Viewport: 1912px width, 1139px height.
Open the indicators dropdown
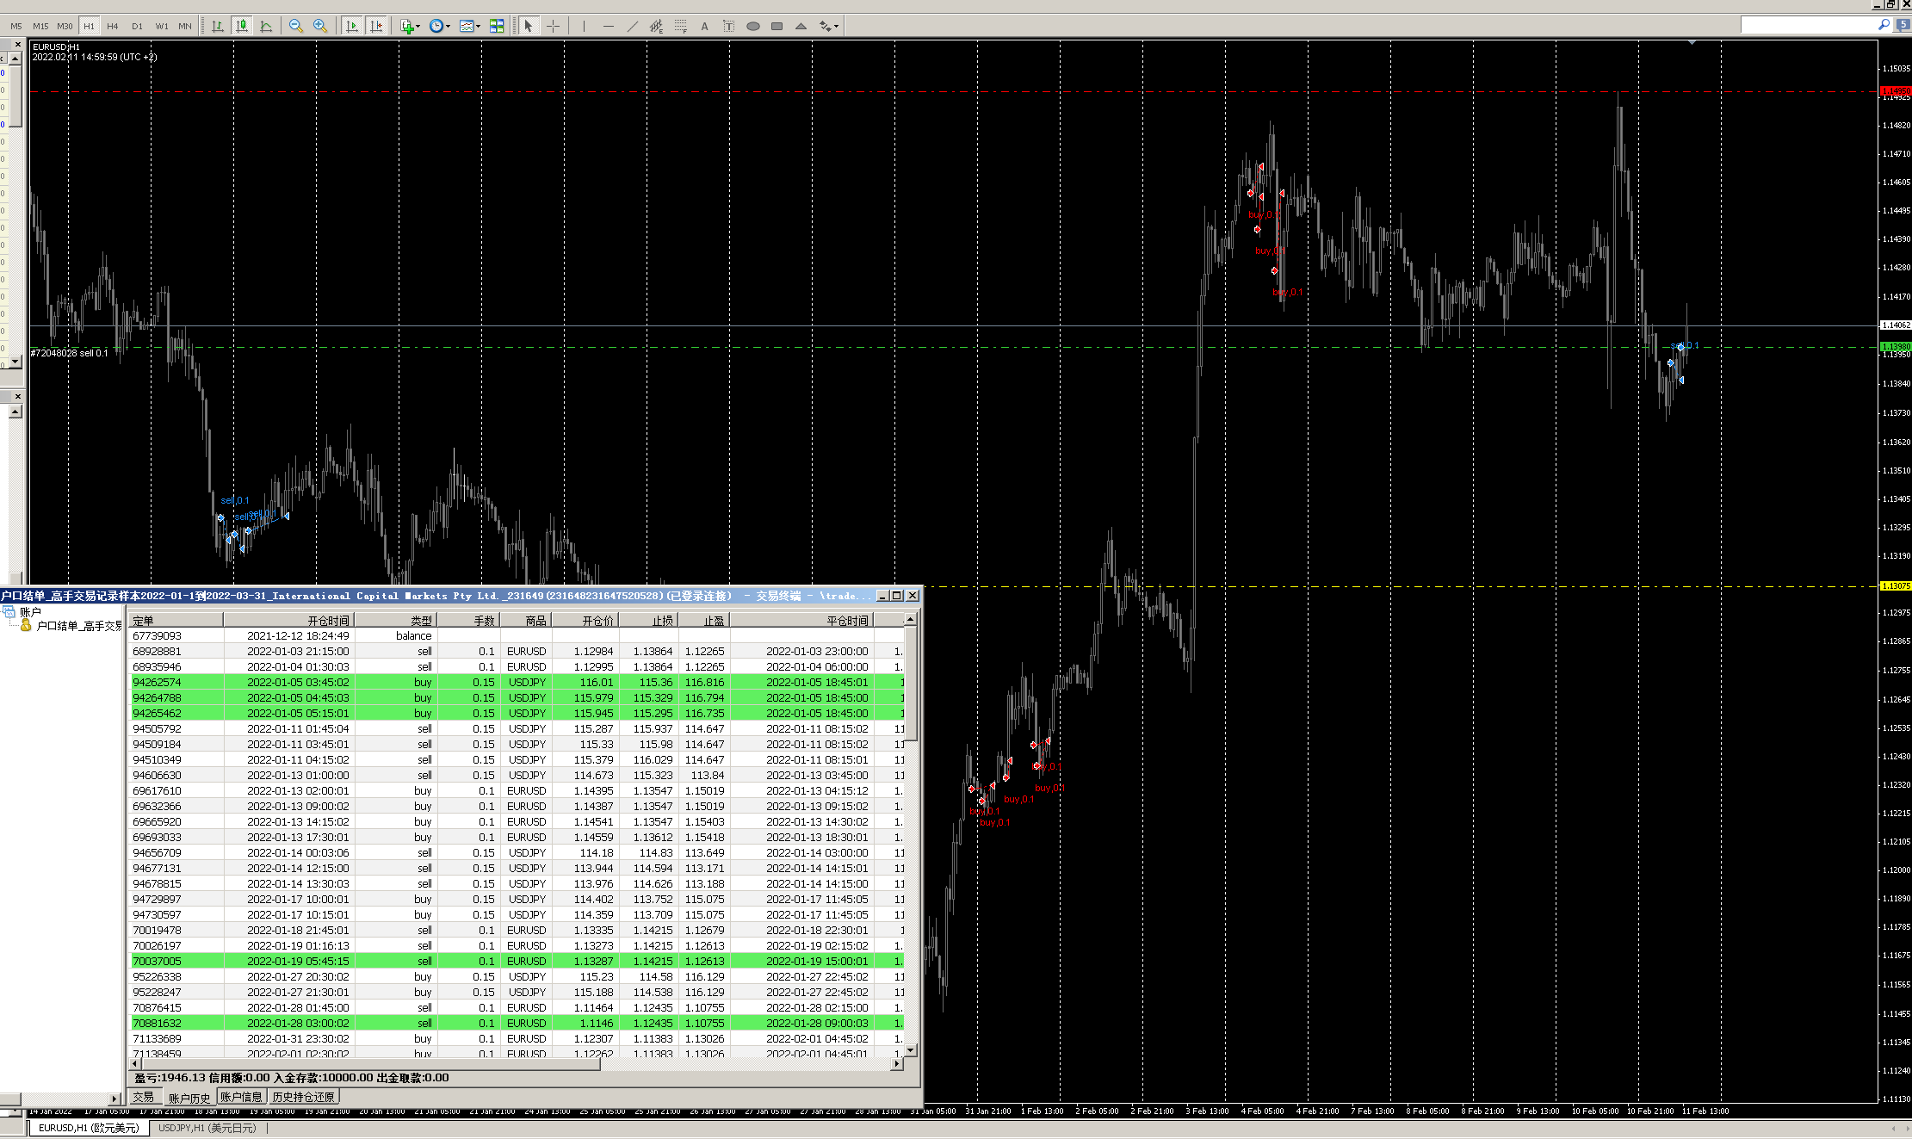(411, 26)
